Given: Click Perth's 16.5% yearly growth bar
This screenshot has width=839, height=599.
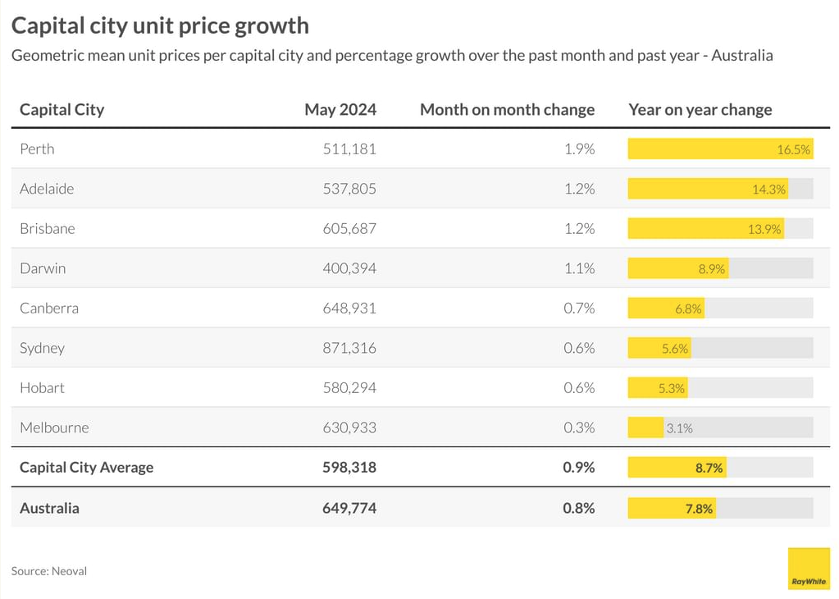Looking at the screenshot, I should tap(720, 149).
